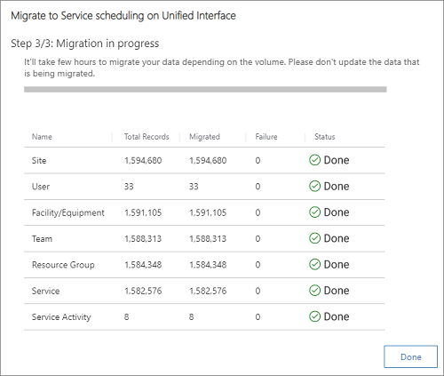This screenshot has height=376, width=444.
Task: Click the migration progress bar
Action: click(205, 90)
